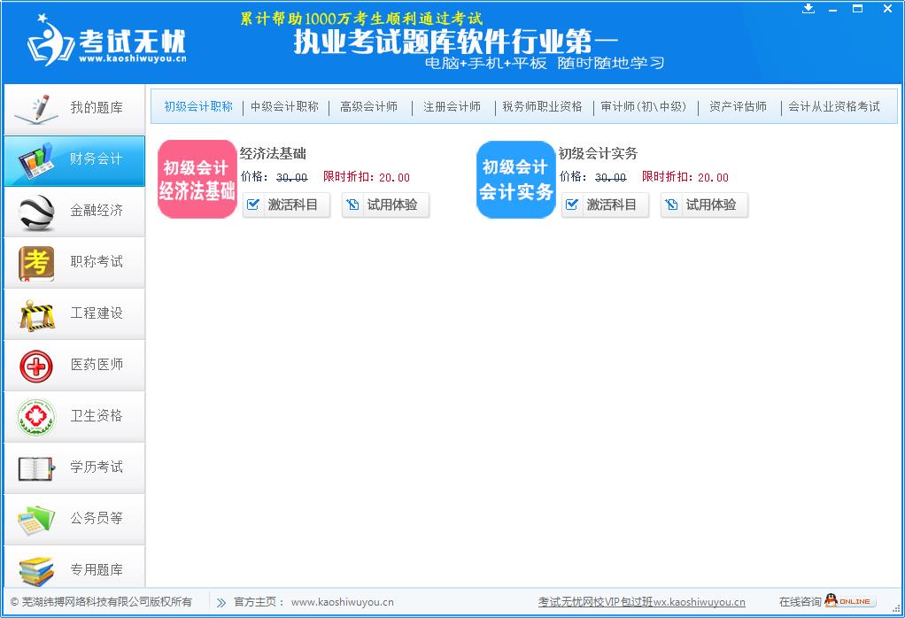Click the 公务员等 calculator folder icon
The image size is (905, 618).
35,520
